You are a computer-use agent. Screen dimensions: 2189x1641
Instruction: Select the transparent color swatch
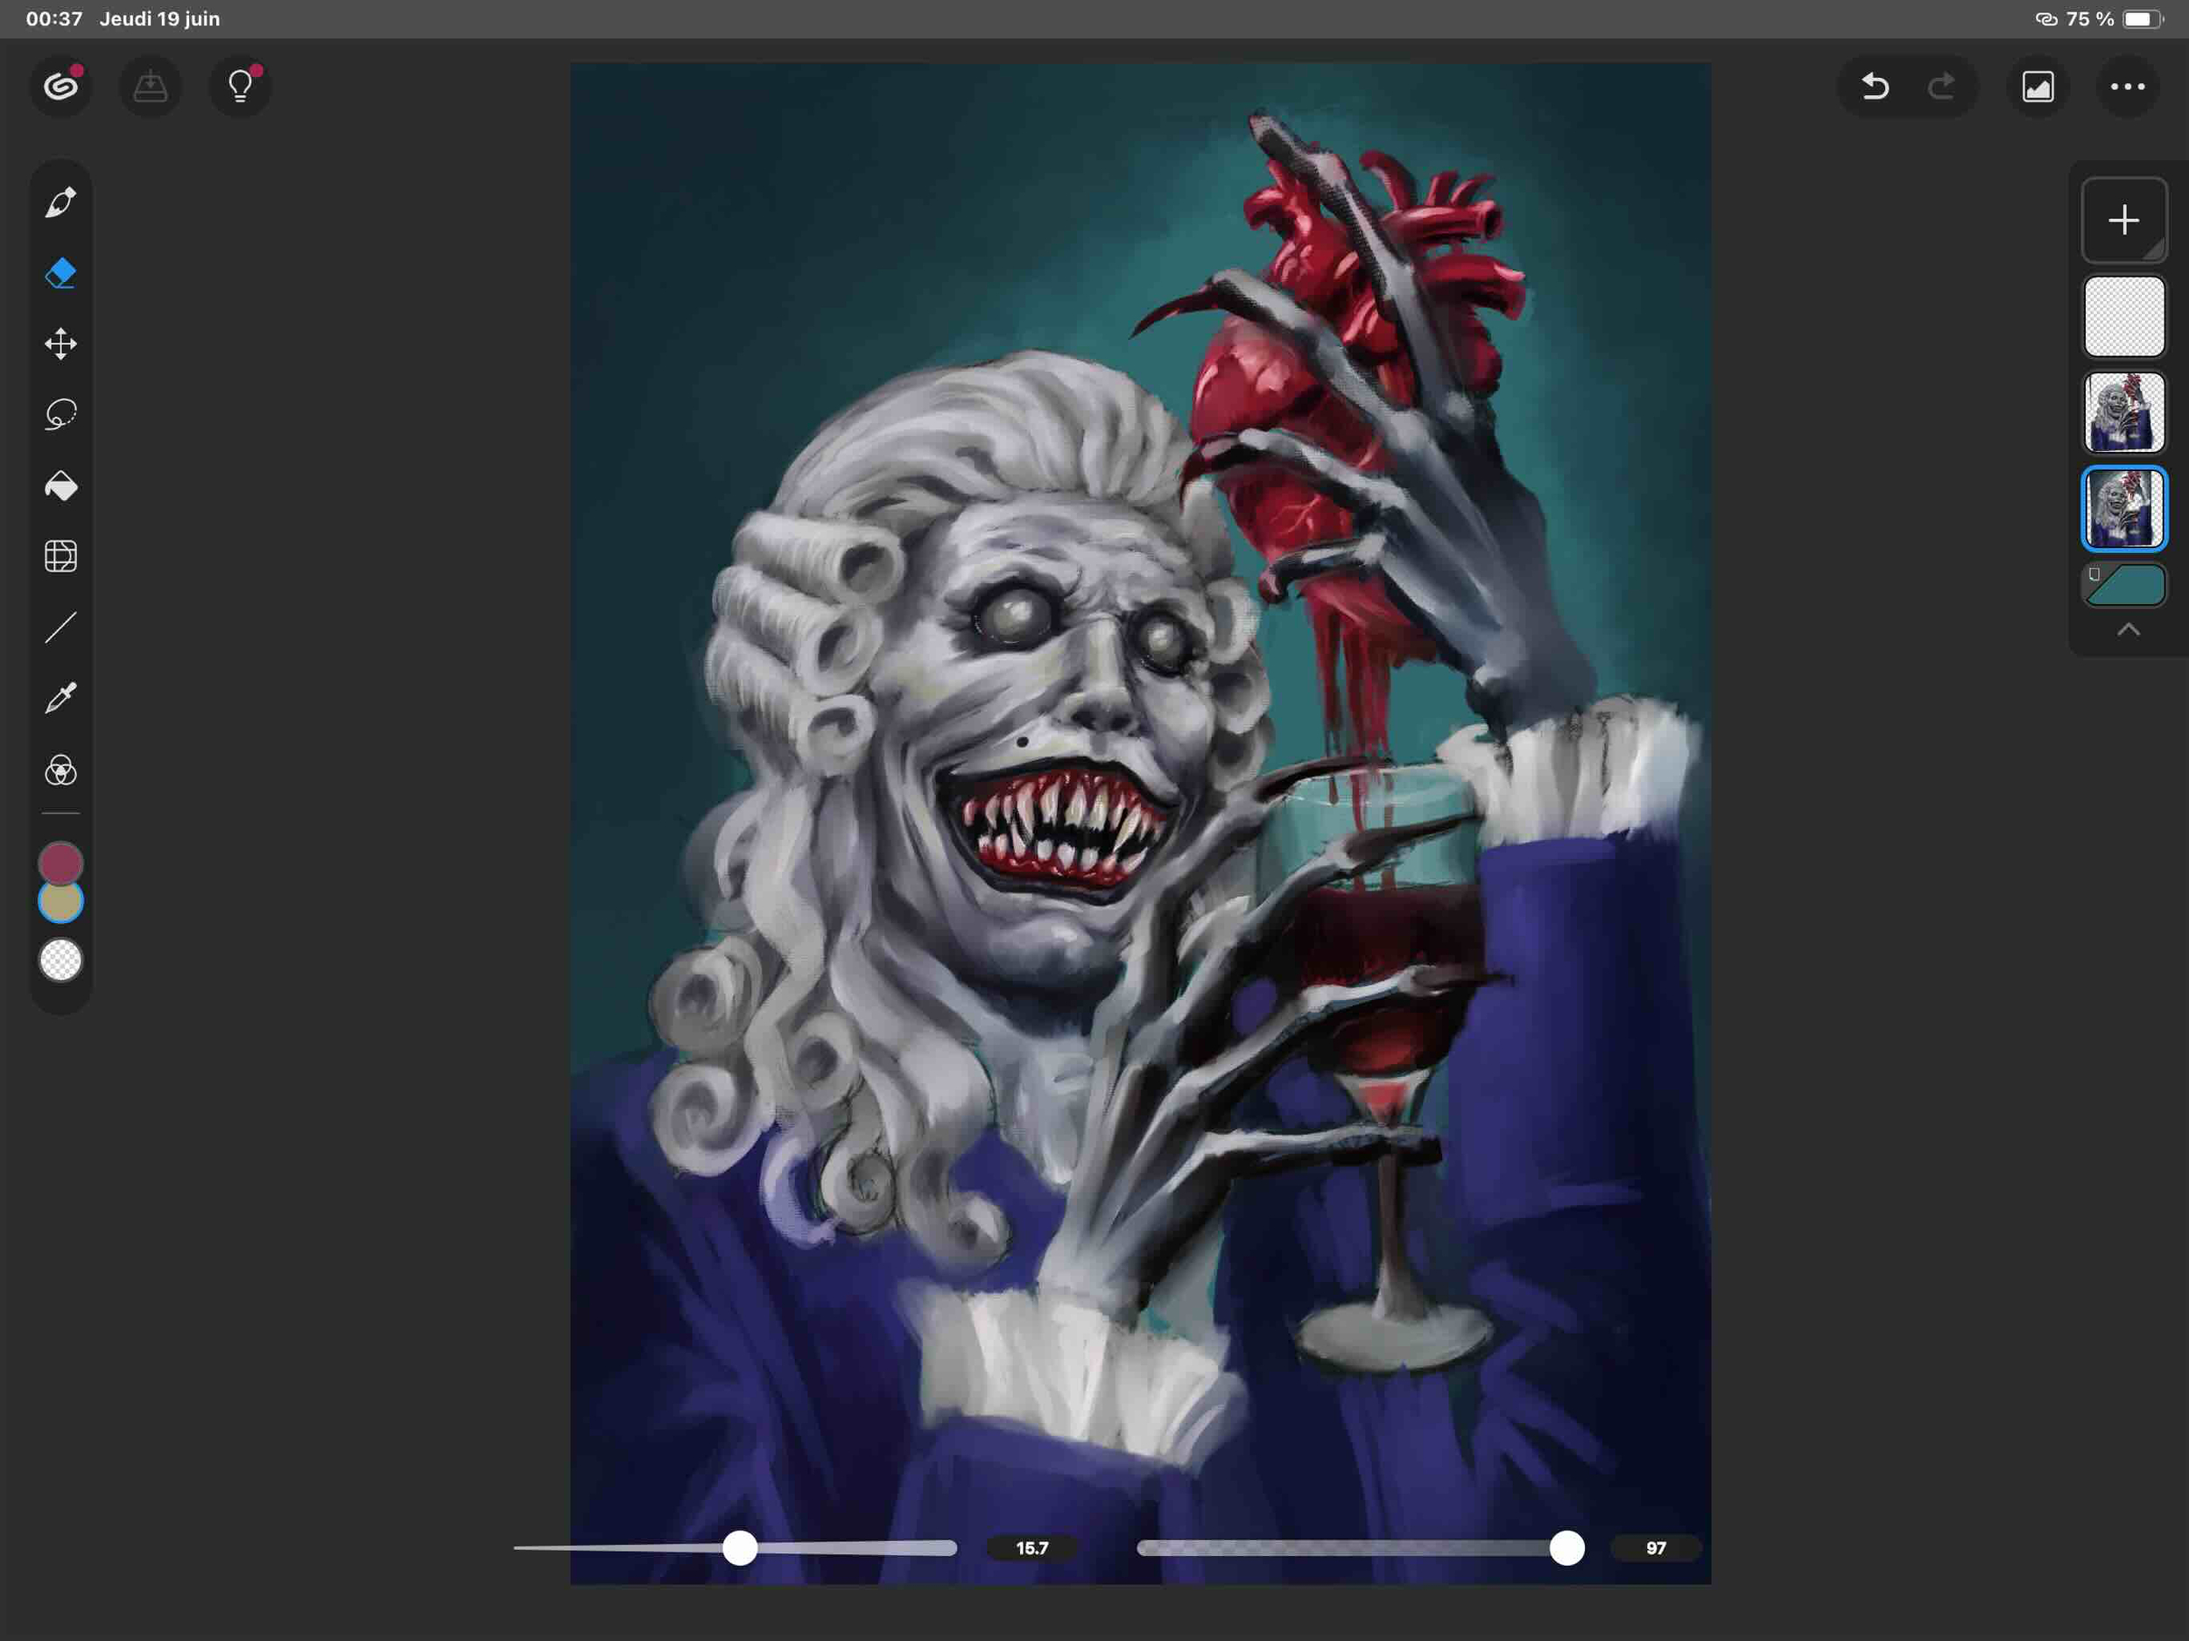click(60, 960)
